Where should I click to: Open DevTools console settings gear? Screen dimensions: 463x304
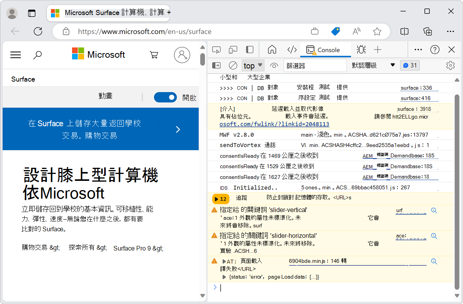pyautogui.click(x=450, y=65)
